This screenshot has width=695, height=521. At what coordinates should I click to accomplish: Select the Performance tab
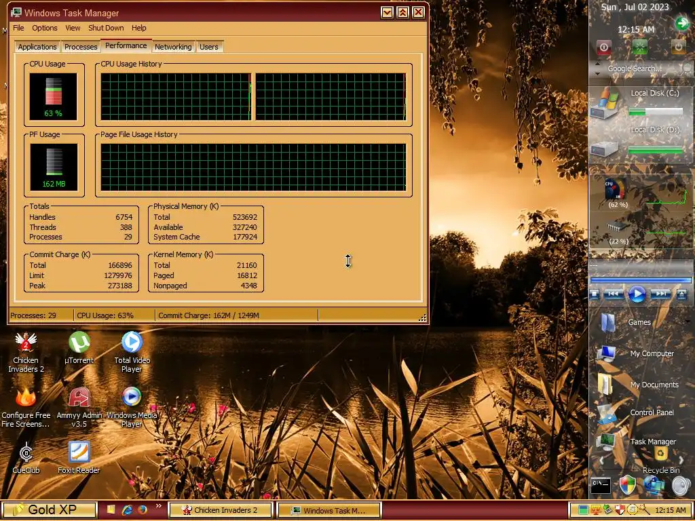pos(126,45)
